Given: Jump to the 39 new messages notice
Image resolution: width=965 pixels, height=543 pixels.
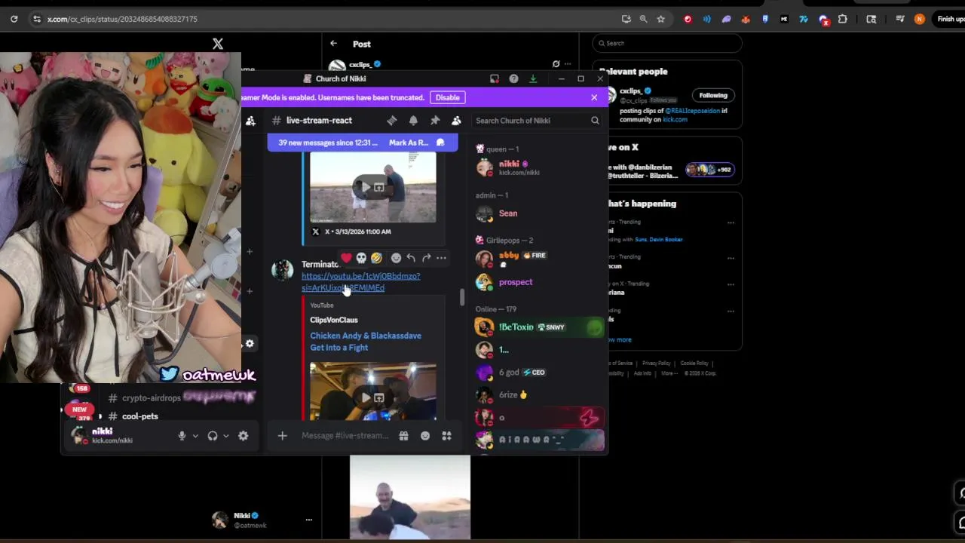Looking at the screenshot, I should pyautogui.click(x=328, y=143).
